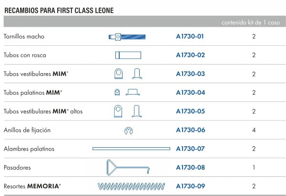286x196 pixels.
Task: Open product code A1730-03
Action: (x=190, y=74)
